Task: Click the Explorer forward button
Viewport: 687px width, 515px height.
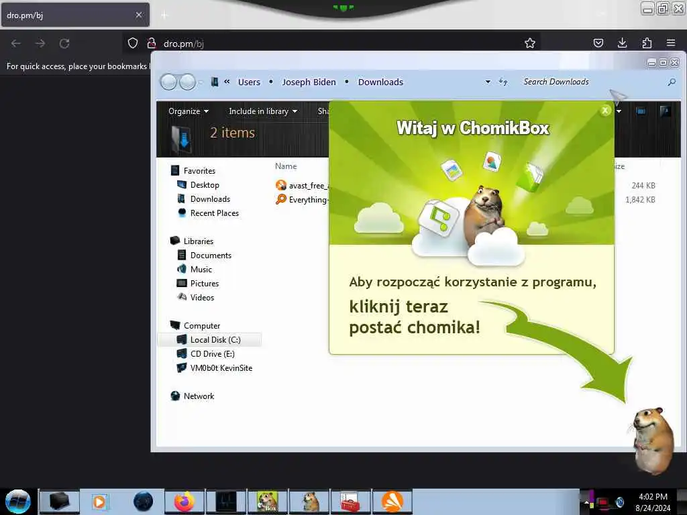Action: tap(188, 82)
